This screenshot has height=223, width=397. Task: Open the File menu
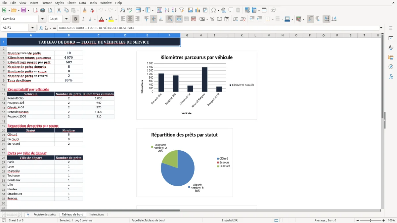pos(4,3)
